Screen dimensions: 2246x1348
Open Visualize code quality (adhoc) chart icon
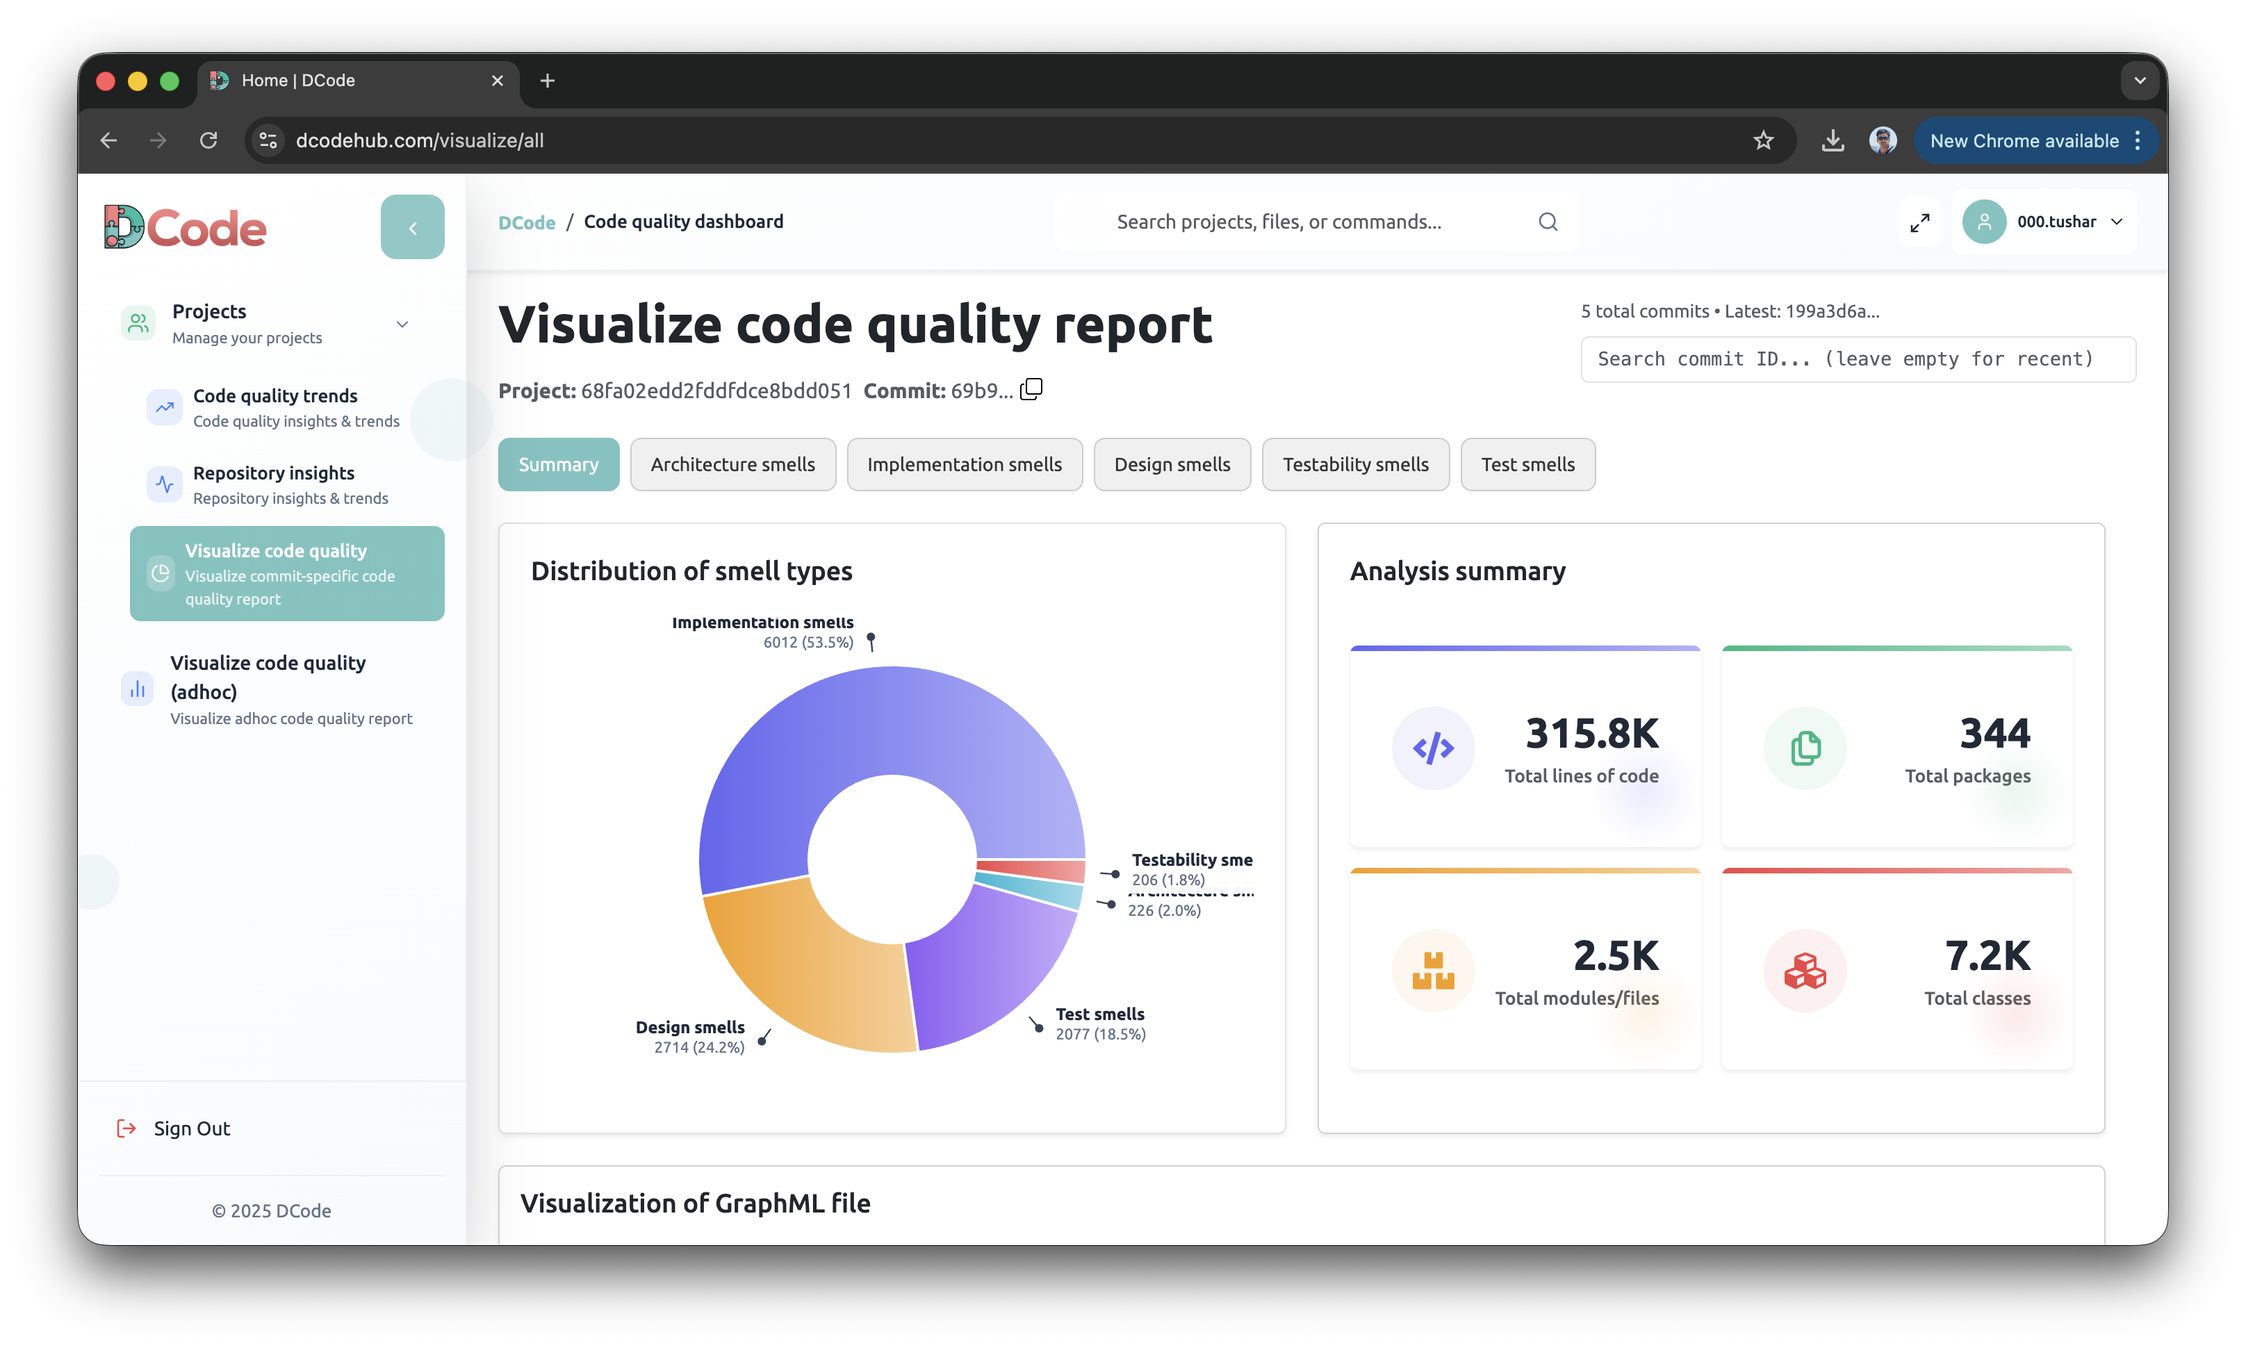click(136, 689)
